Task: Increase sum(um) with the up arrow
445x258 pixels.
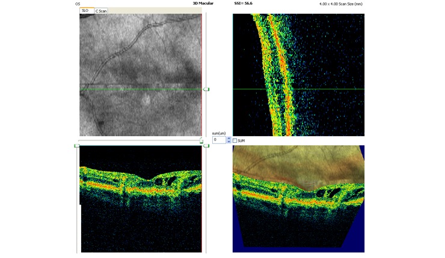Action: click(x=229, y=138)
